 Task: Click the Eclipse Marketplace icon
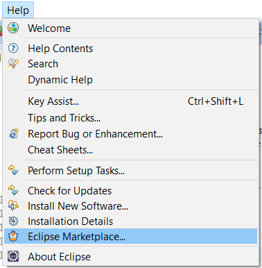pyautogui.click(x=13, y=236)
